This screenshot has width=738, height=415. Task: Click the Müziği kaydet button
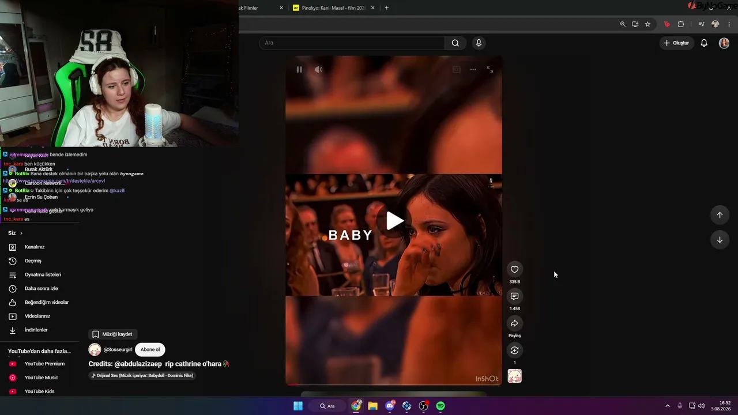(112, 334)
